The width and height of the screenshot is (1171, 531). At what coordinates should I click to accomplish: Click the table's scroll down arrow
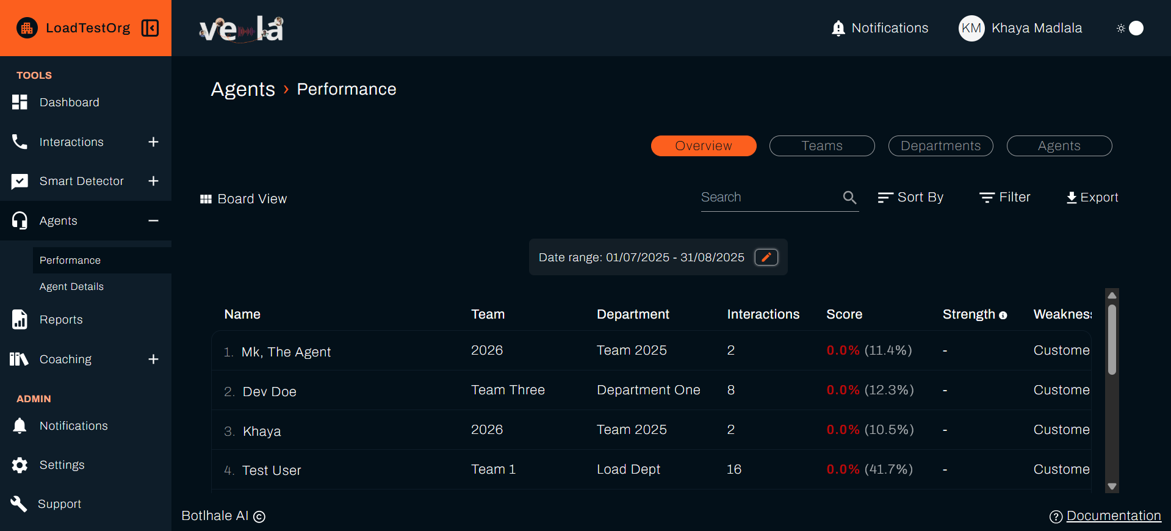click(1112, 486)
